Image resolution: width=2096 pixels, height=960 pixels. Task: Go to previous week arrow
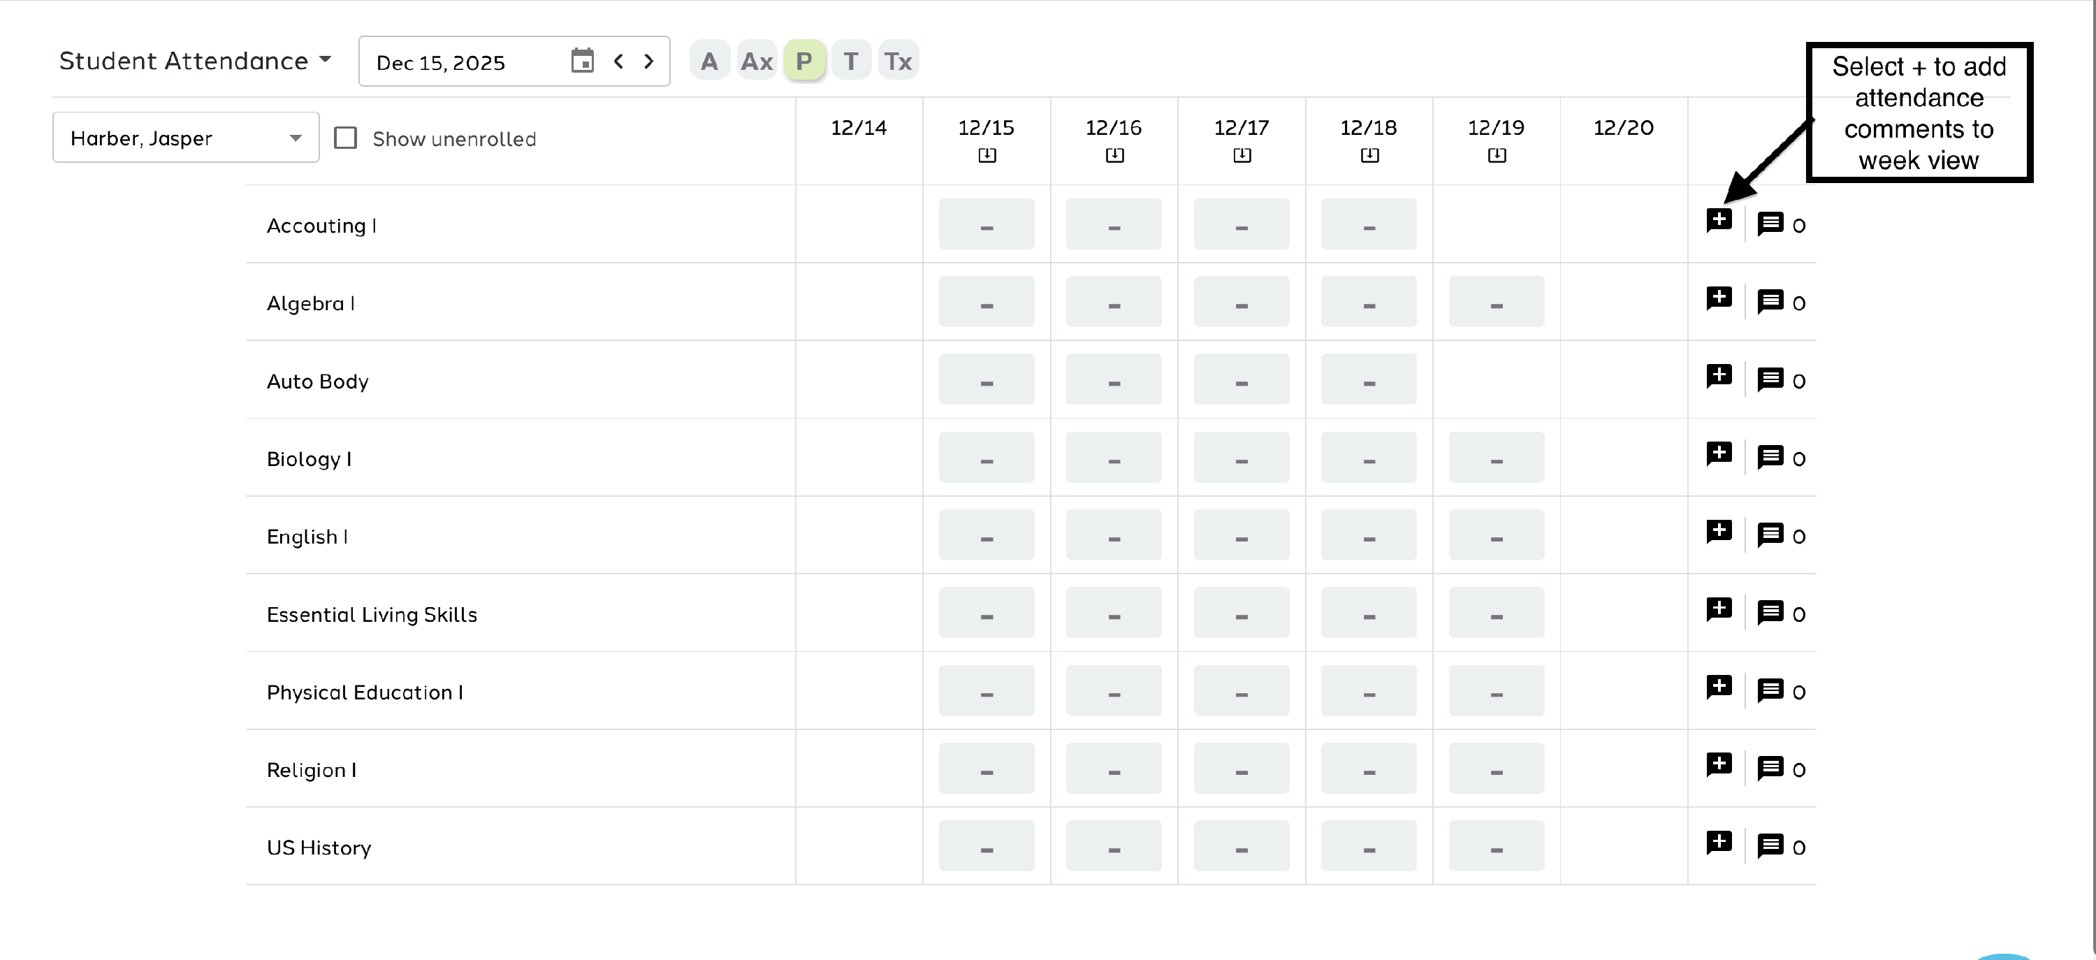coord(618,61)
